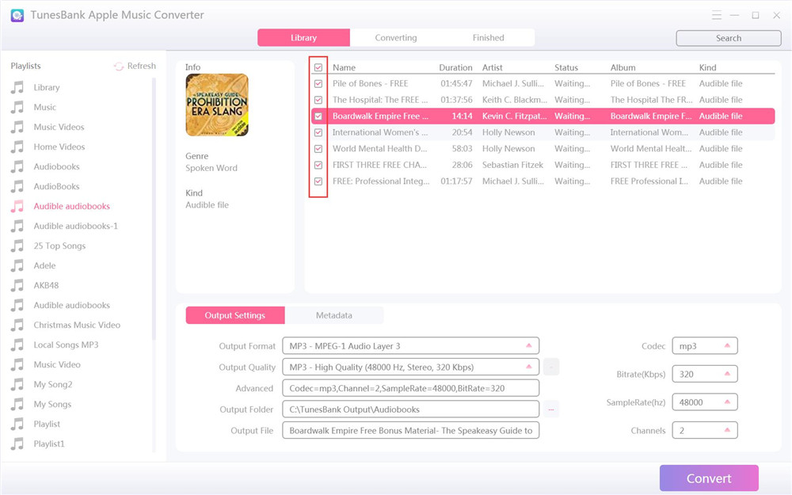Click music note icon beside Audiobooks
The height and width of the screenshot is (495, 792).
(17, 166)
